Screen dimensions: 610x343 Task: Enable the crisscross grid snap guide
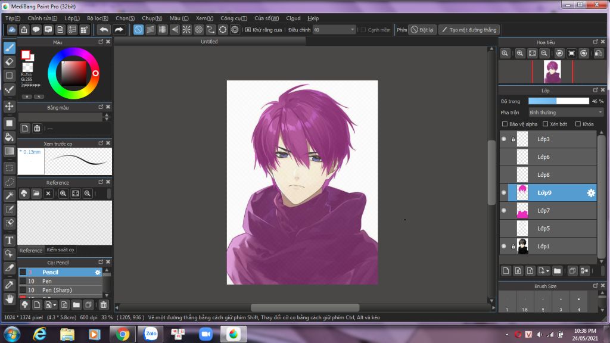pos(163,30)
